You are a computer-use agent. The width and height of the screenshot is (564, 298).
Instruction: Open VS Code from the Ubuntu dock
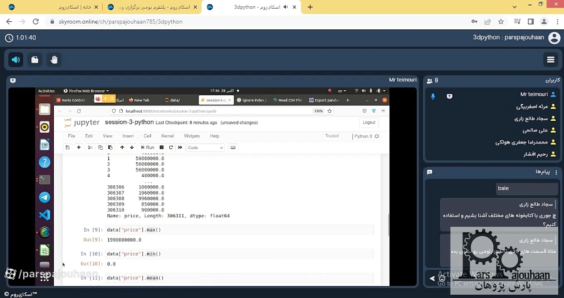click(44, 215)
